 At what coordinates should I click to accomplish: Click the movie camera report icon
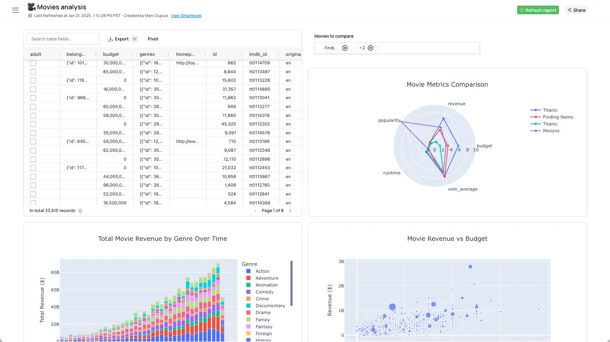point(31,7)
